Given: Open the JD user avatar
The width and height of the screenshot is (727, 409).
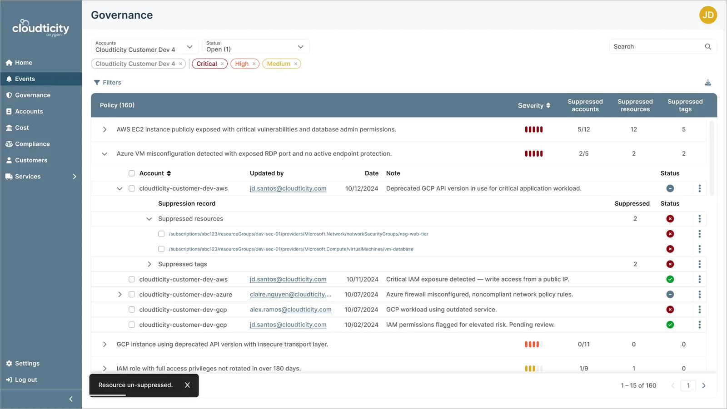Looking at the screenshot, I should [x=708, y=15].
